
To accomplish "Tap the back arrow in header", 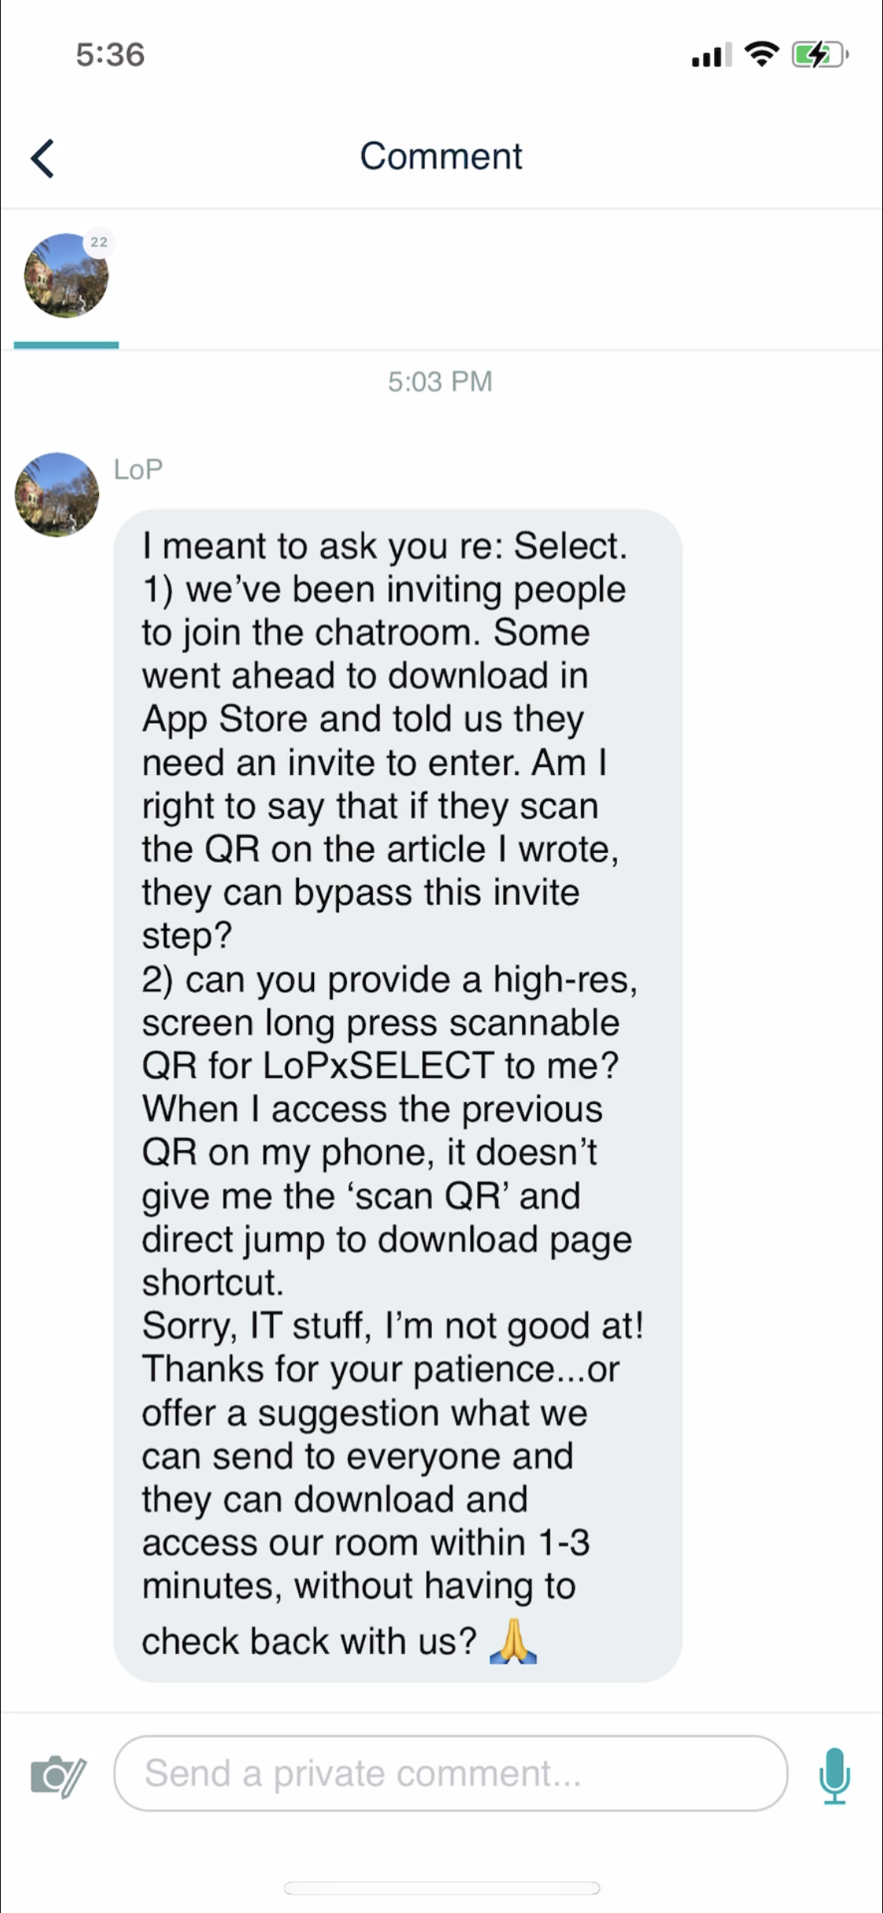I will (x=43, y=158).
